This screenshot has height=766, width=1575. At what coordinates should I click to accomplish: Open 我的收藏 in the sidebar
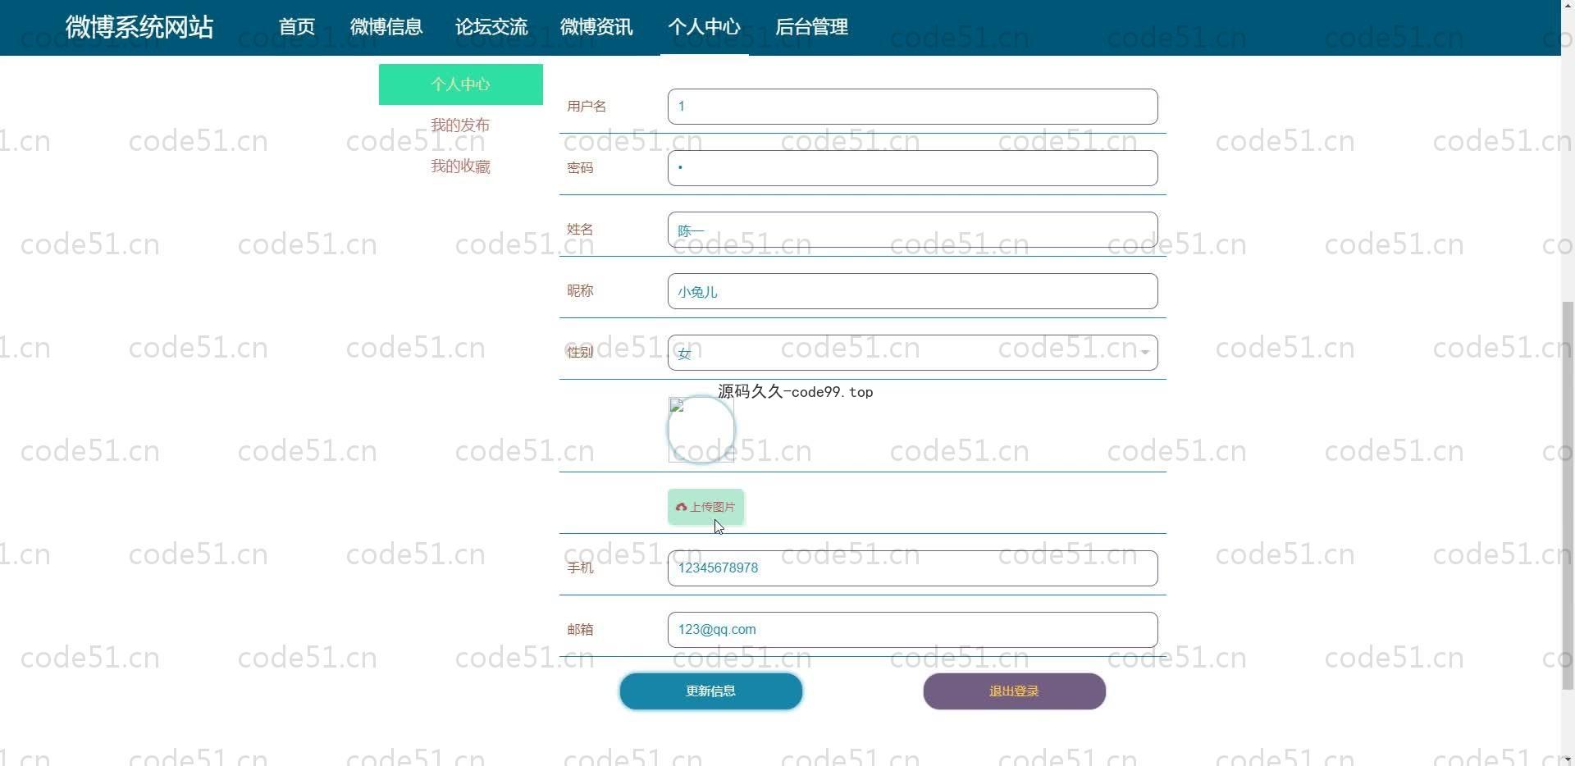(461, 166)
